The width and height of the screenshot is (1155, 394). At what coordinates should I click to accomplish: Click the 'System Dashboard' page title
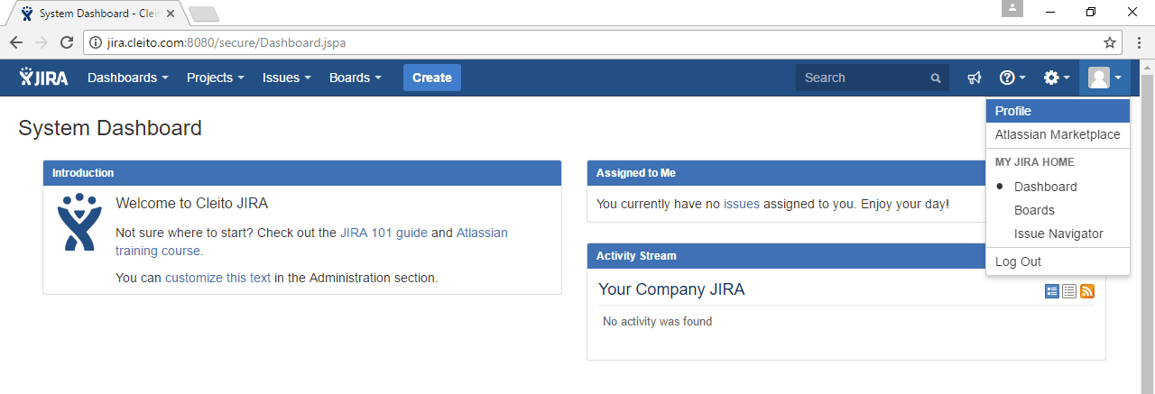click(110, 128)
